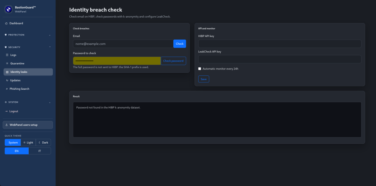Switch quick theme to System
The image size is (376, 186).
pos(13,142)
